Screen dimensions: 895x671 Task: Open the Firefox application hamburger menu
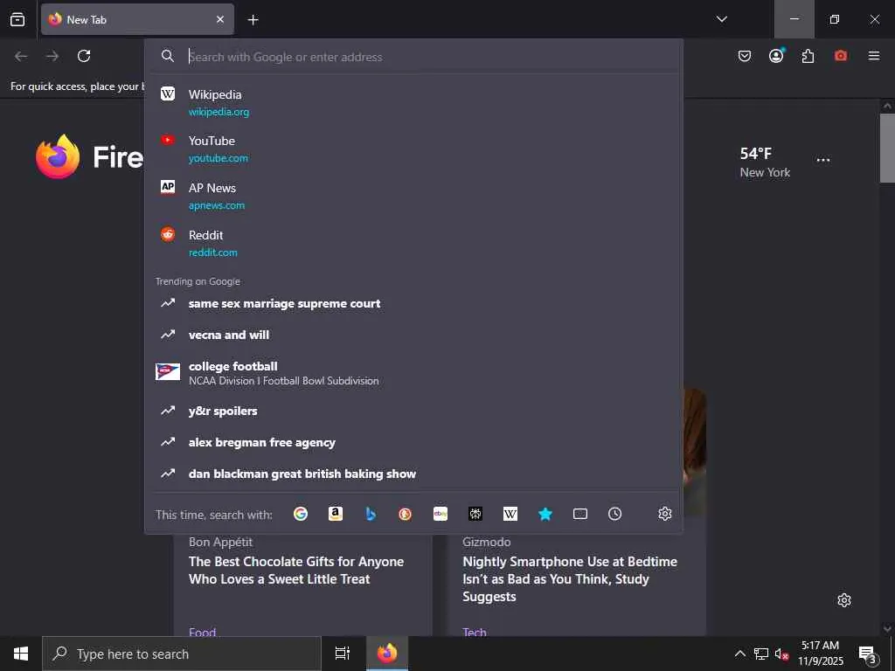click(x=873, y=56)
